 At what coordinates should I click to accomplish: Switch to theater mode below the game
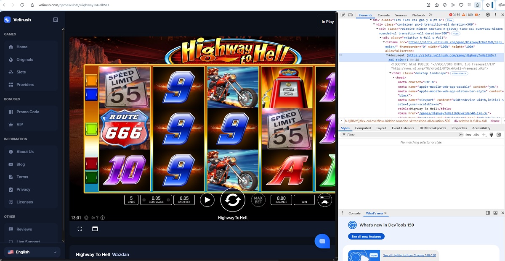tap(95, 229)
